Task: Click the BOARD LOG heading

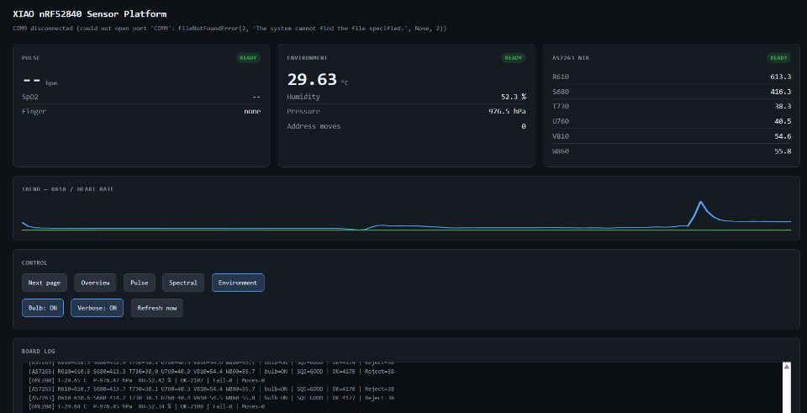Action: [x=38, y=352]
